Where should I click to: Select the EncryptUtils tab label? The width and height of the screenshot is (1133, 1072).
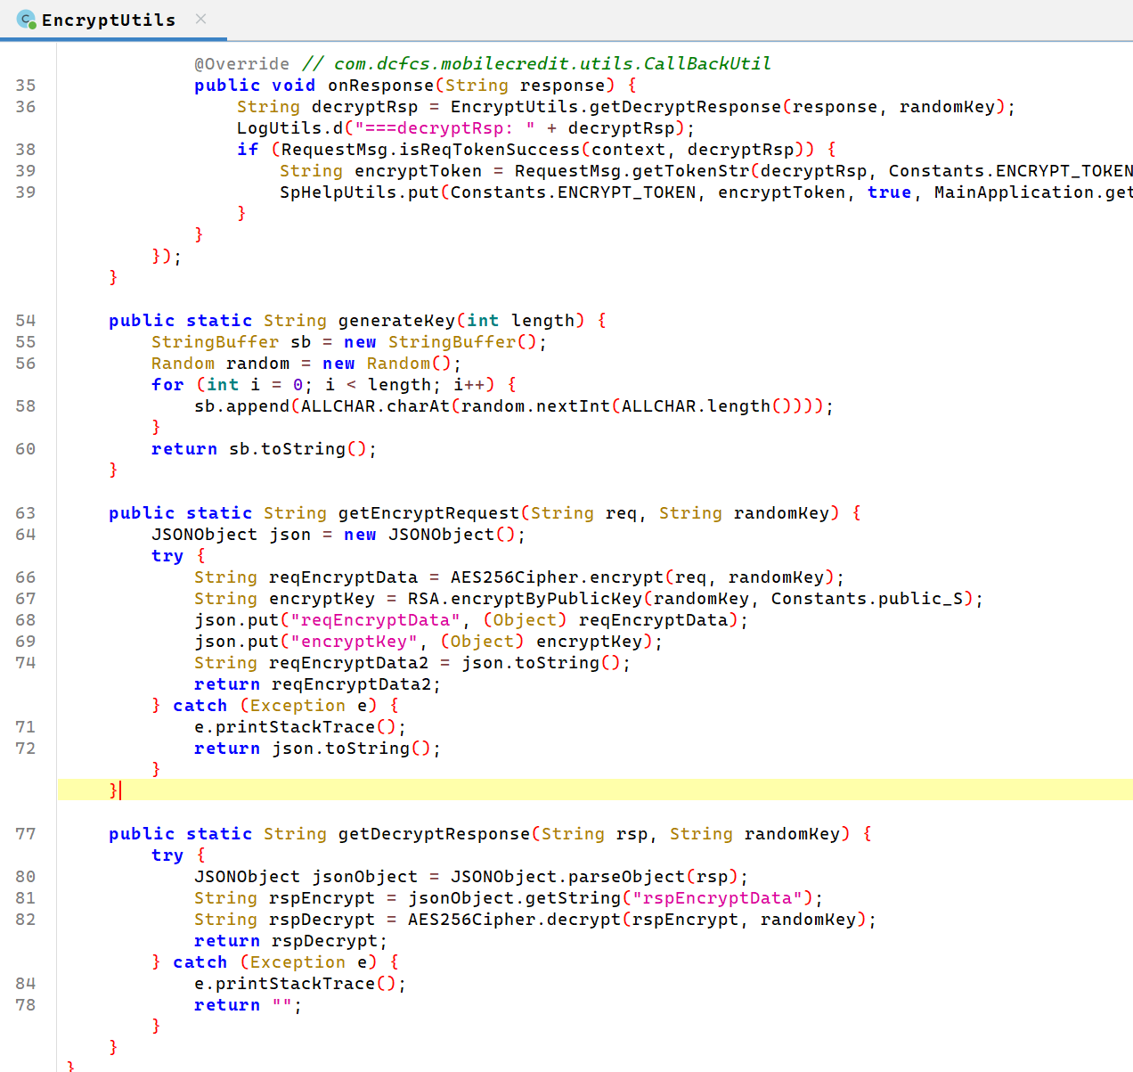pos(108,20)
